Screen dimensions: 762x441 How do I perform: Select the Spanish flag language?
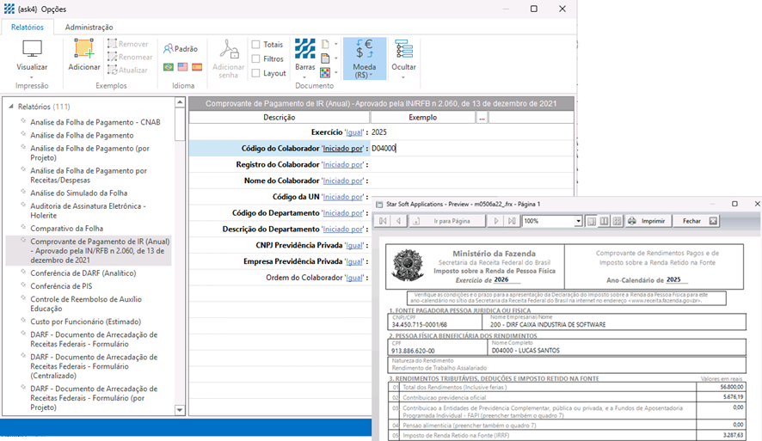(196, 66)
